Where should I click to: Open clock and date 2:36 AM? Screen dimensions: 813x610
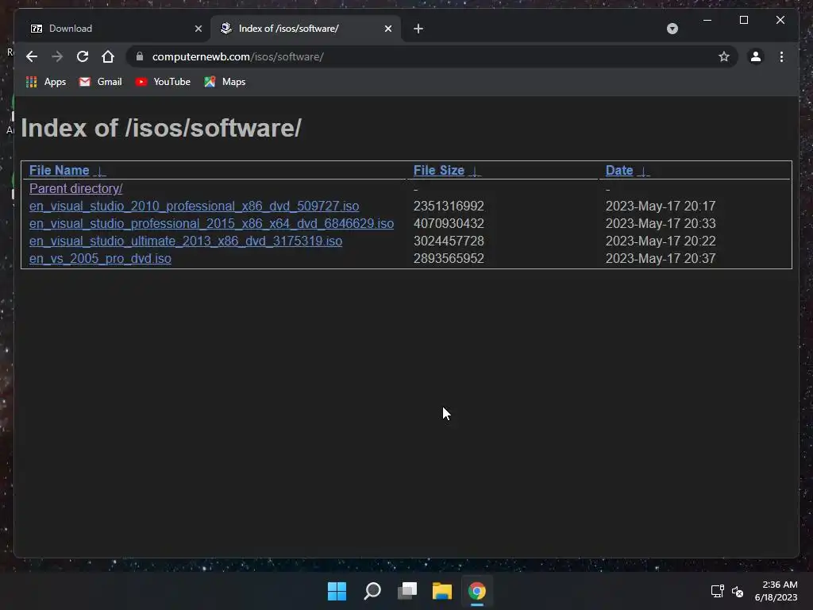coord(776,591)
